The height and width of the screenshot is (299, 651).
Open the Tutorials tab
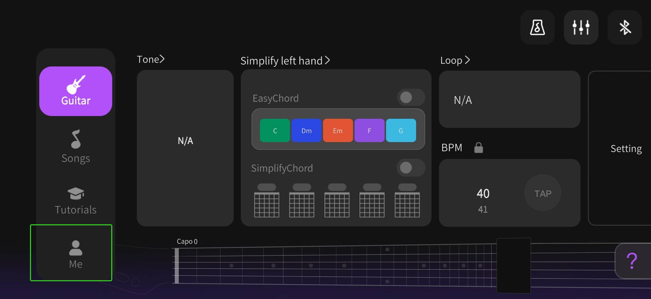76,201
